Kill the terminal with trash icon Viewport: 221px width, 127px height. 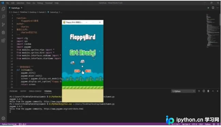click(x=208, y=91)
